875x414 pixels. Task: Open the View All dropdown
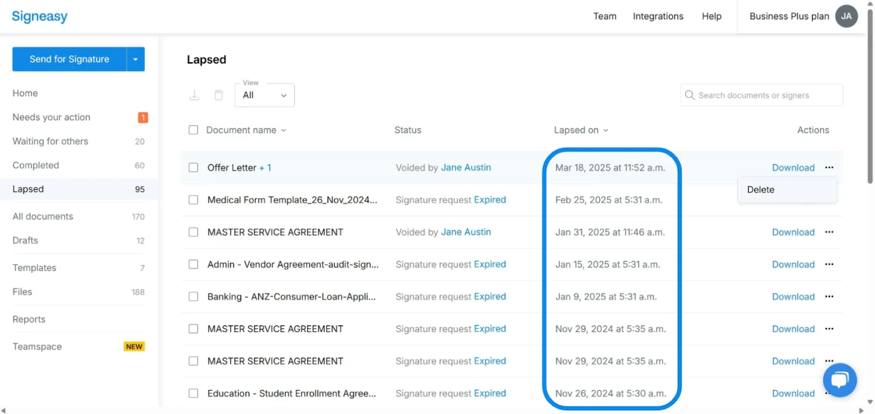coord(265,95)
